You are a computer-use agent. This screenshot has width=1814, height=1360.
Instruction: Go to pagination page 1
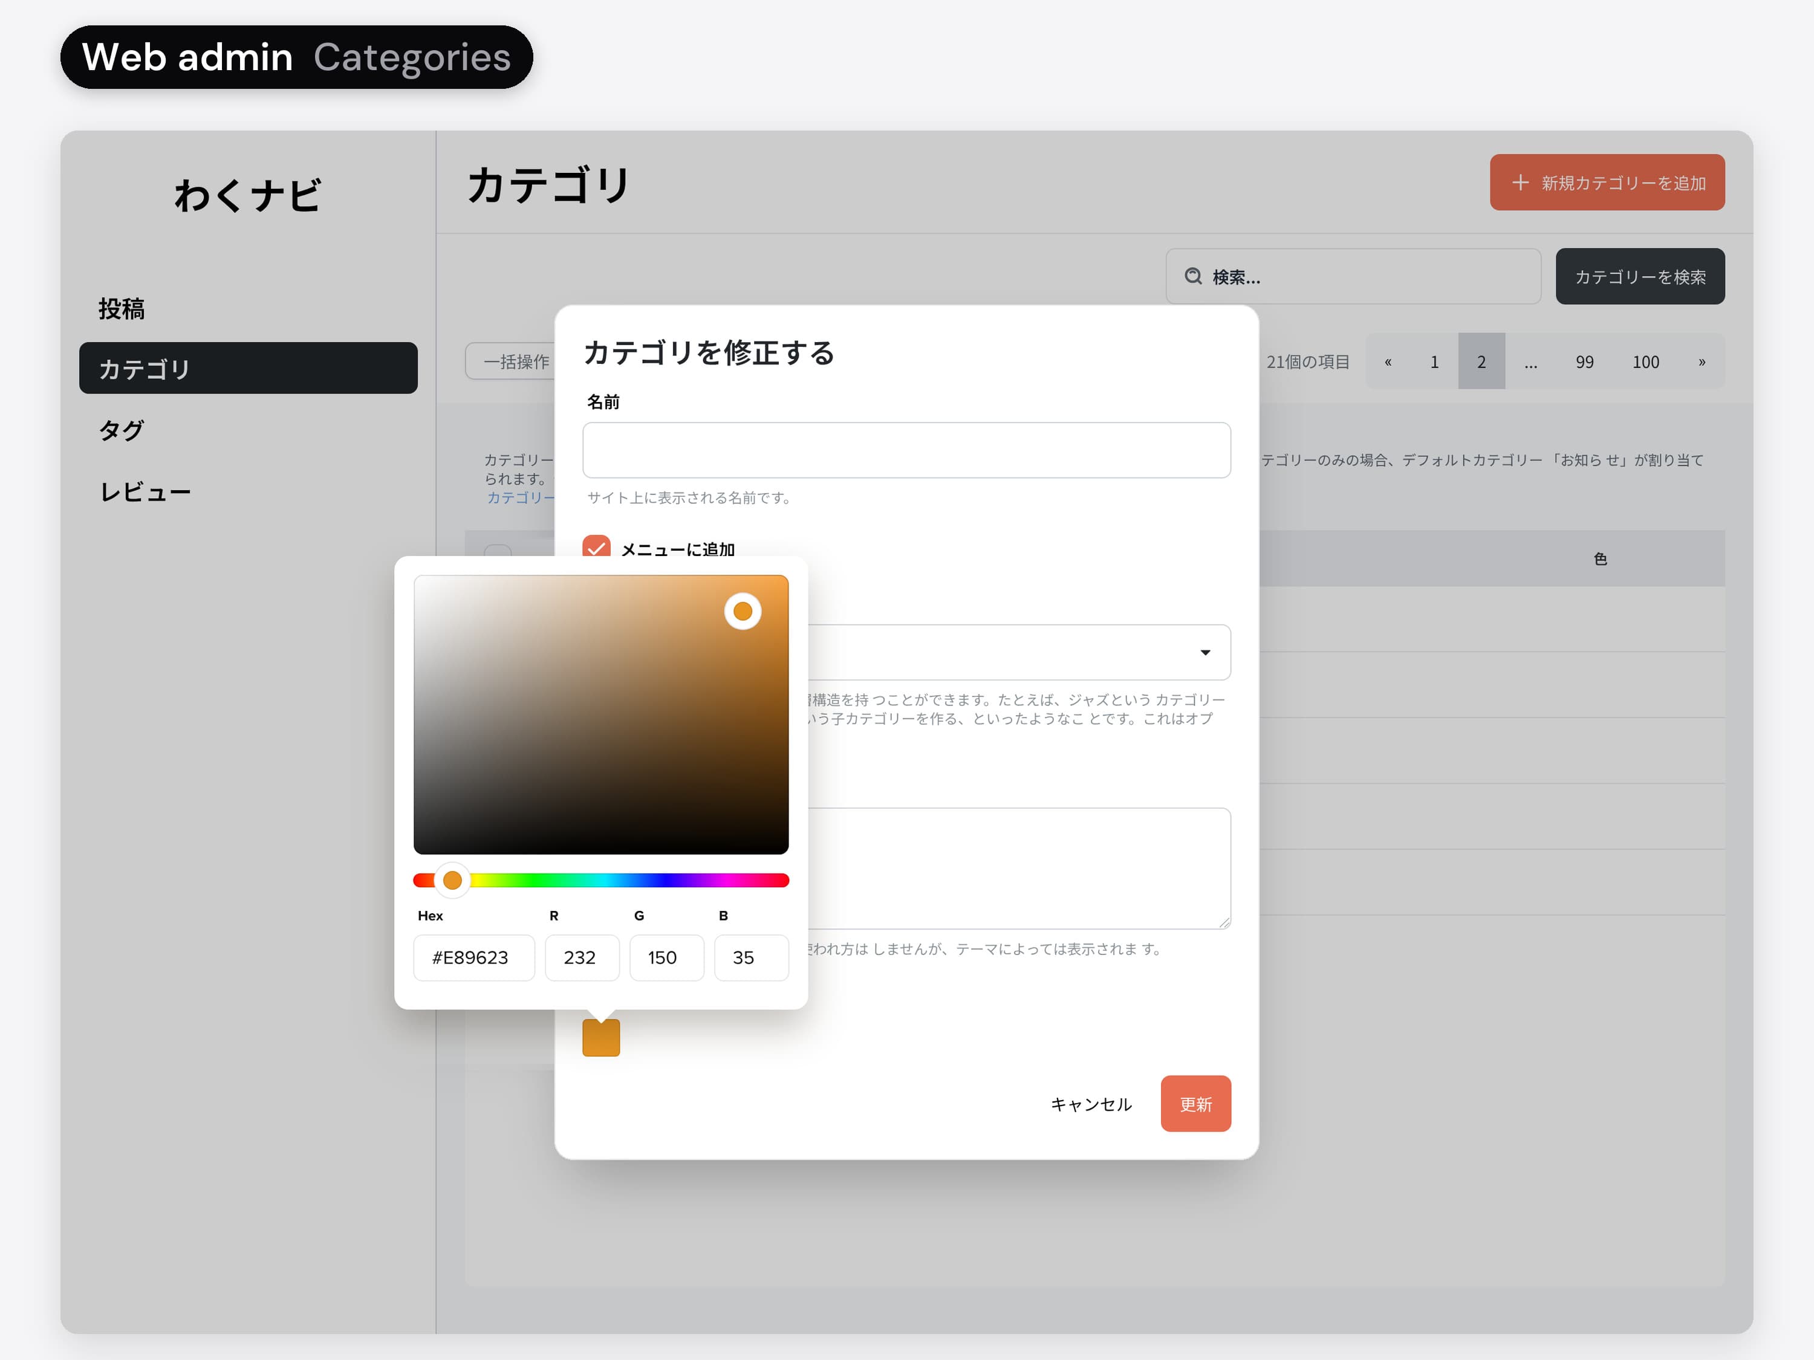point(1434,361)
